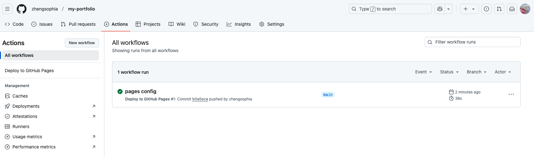The width and height of the screenshot is (534, 157).
Task: Click the Filter workflow runs field
Action: (x=476, y=42)
